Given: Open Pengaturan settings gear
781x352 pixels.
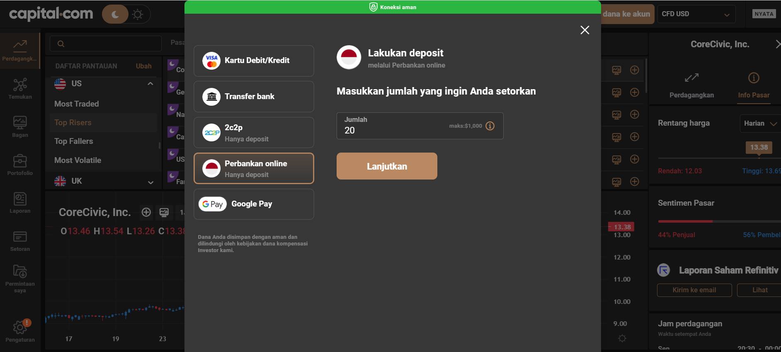Looking at the screenshot, I should click(20, 331).
